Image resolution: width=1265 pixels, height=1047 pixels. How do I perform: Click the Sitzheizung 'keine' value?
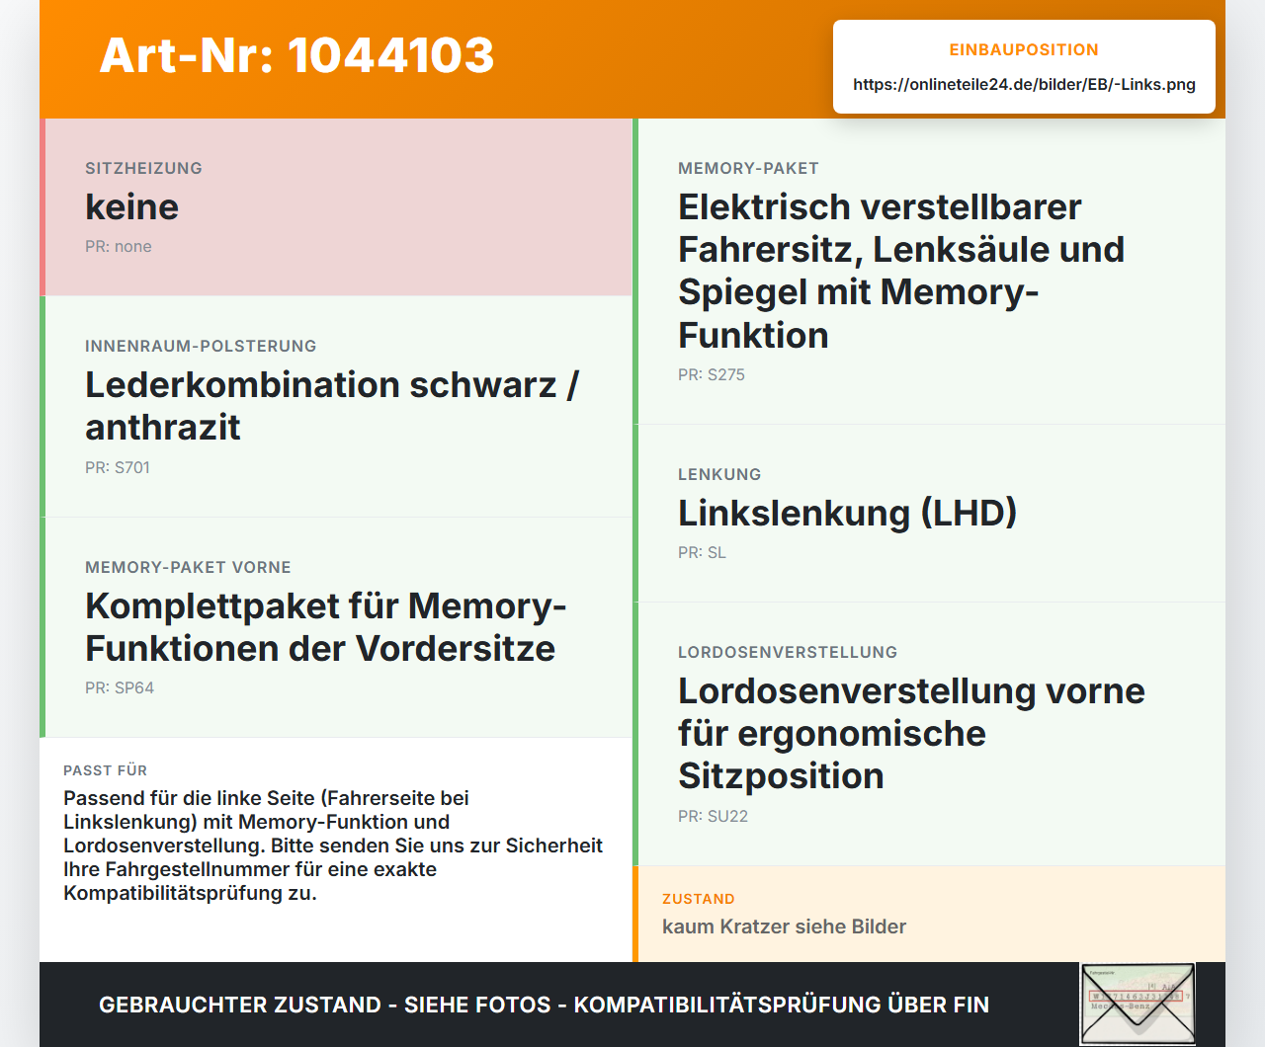pos(131,206)
